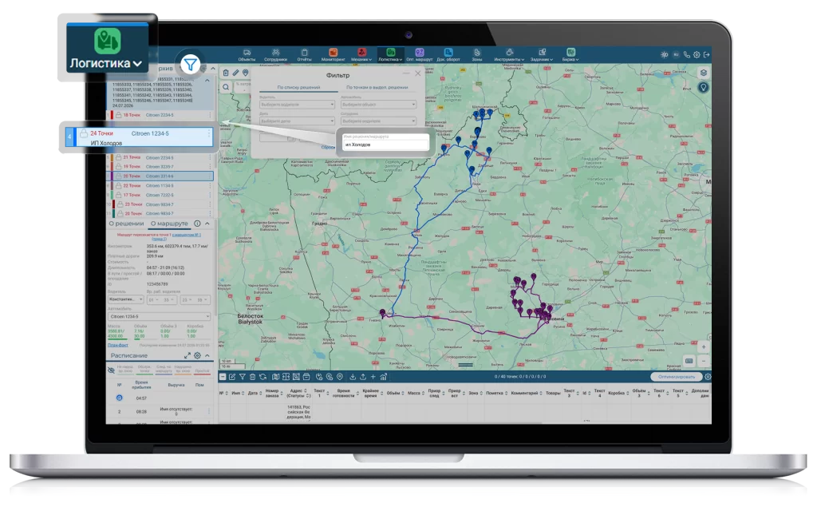Click the download icon in orders toolbar
This screenshot has height=511, width=817.
(353, 377)
